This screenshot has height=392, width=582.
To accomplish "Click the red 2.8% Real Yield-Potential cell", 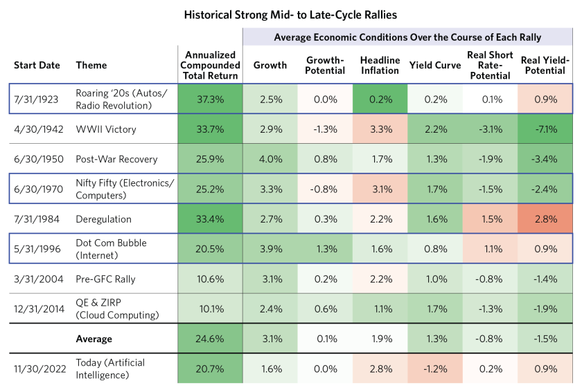I will (545, 218).
